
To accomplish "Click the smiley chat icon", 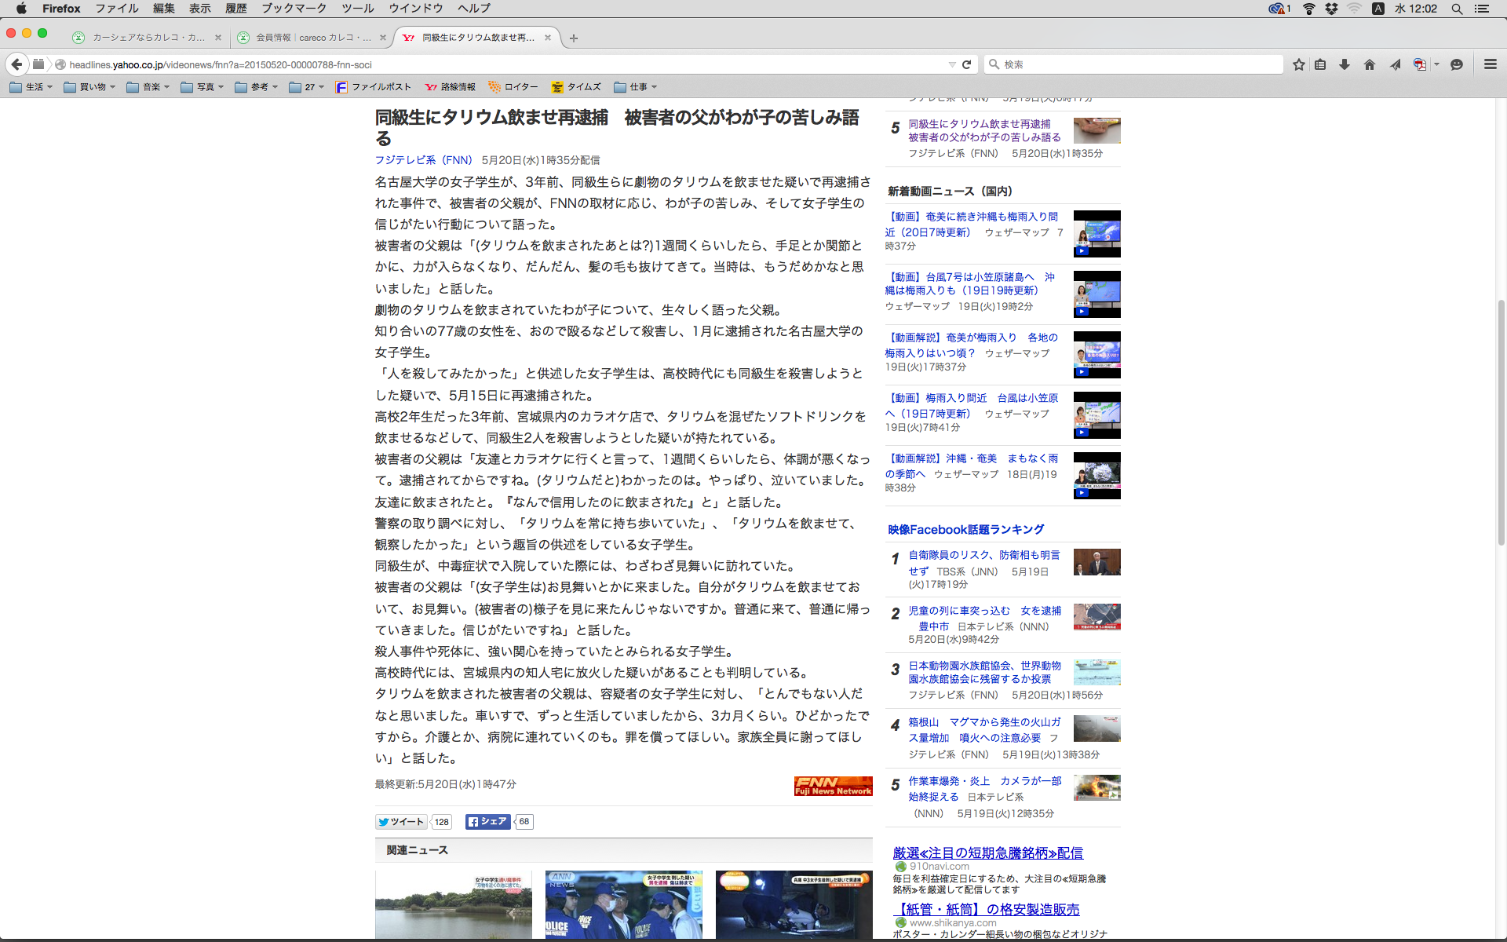I will coord(1457,64).
